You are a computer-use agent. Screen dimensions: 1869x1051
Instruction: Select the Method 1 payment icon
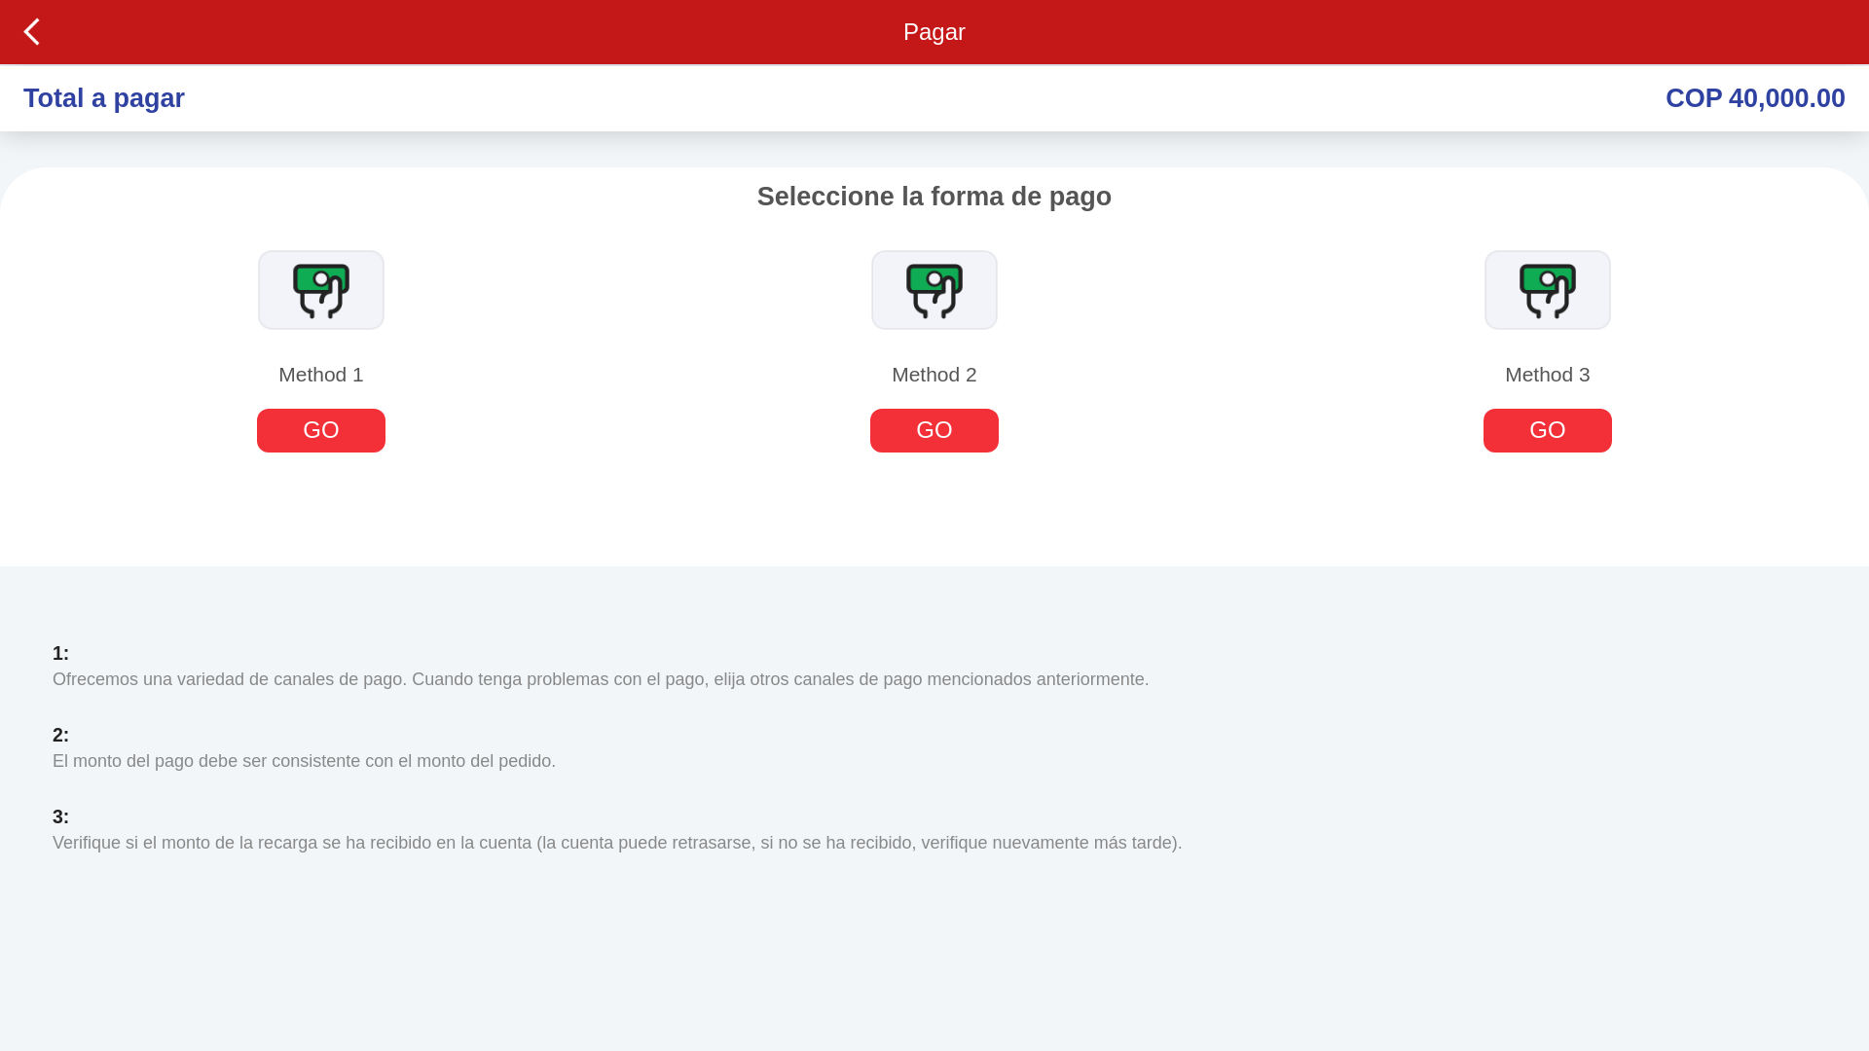click(x=321, y=290)
